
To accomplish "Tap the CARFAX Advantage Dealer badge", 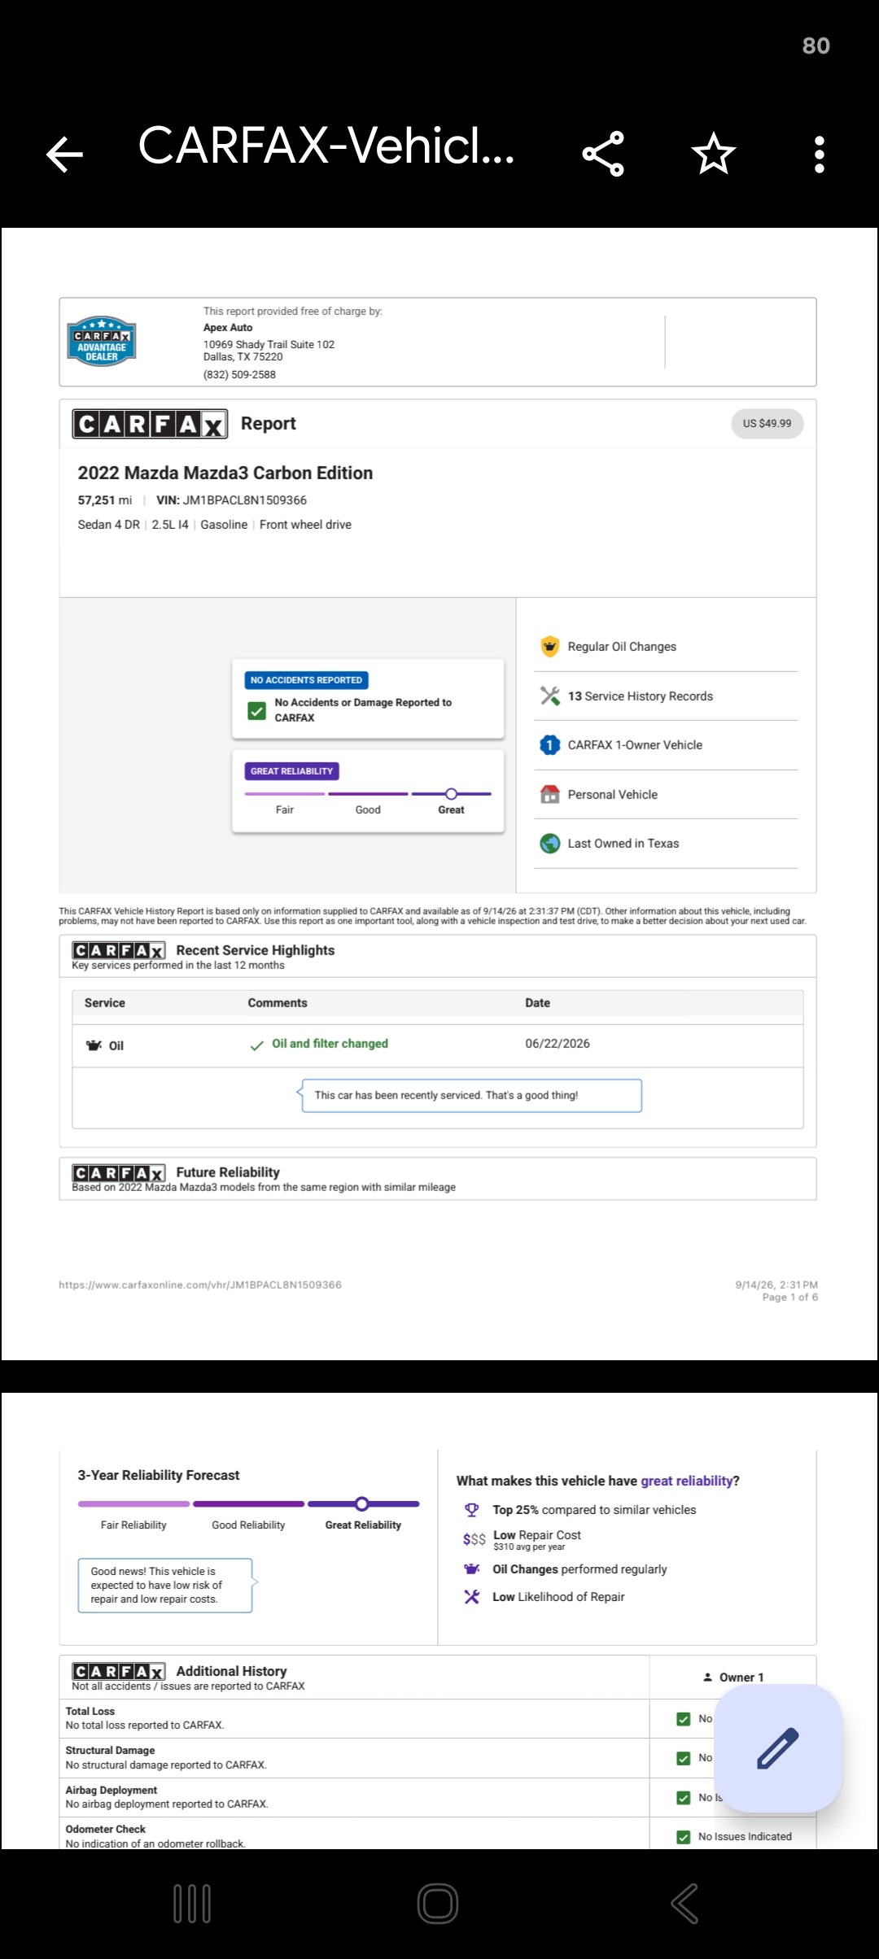I will pos(101,341).
